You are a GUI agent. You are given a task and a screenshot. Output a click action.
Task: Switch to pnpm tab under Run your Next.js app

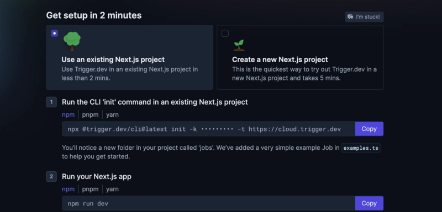coord(90,189)
